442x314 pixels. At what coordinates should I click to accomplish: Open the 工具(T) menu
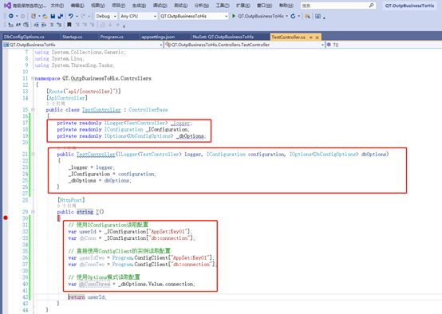(x=223, y=6)
